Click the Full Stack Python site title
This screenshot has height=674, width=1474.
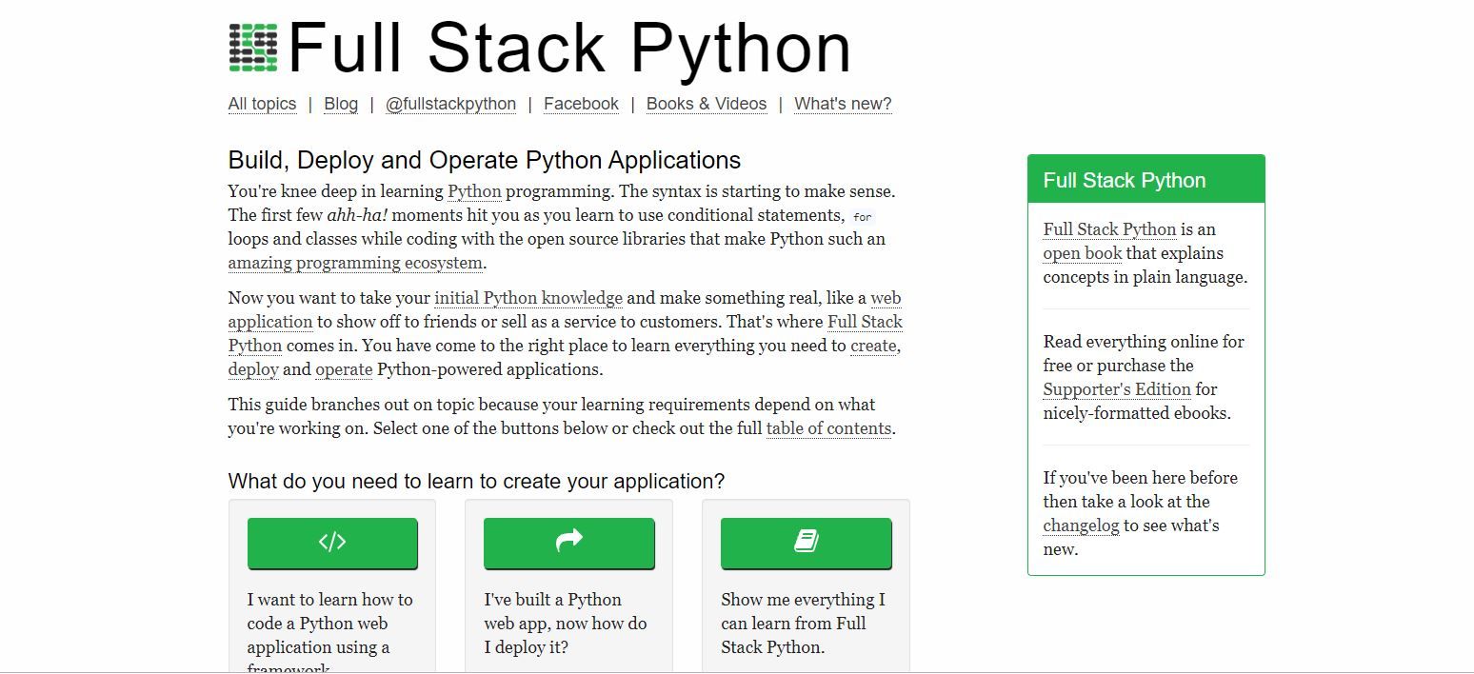tap(568, 48)
